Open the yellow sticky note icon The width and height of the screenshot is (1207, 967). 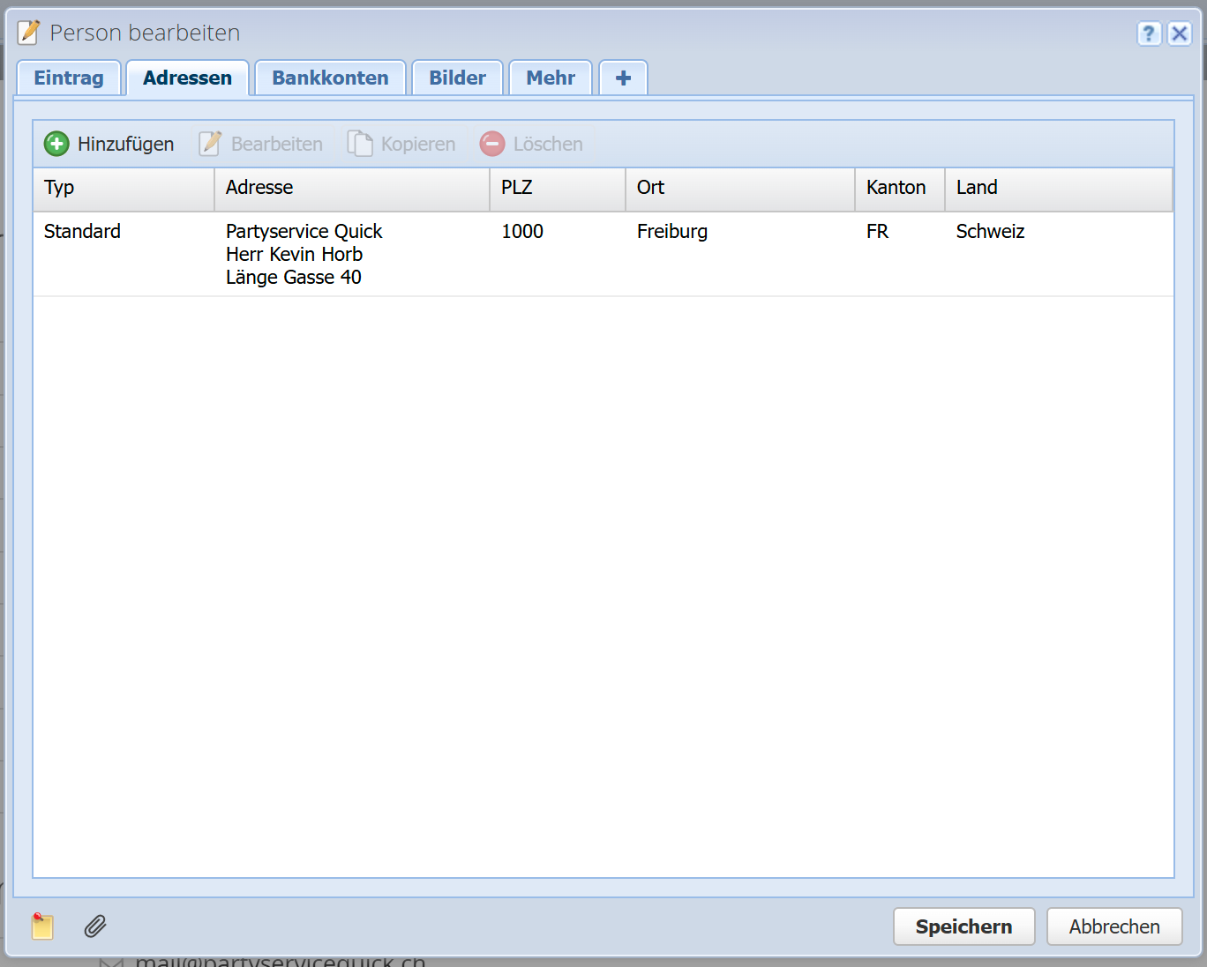(x=42, y=926)
